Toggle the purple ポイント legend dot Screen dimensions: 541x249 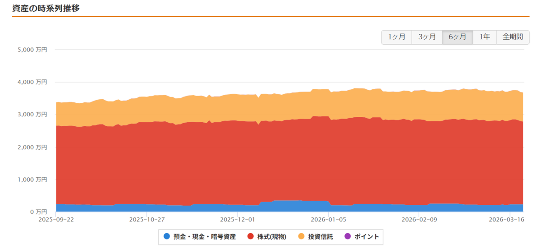(x=348, y=236)
